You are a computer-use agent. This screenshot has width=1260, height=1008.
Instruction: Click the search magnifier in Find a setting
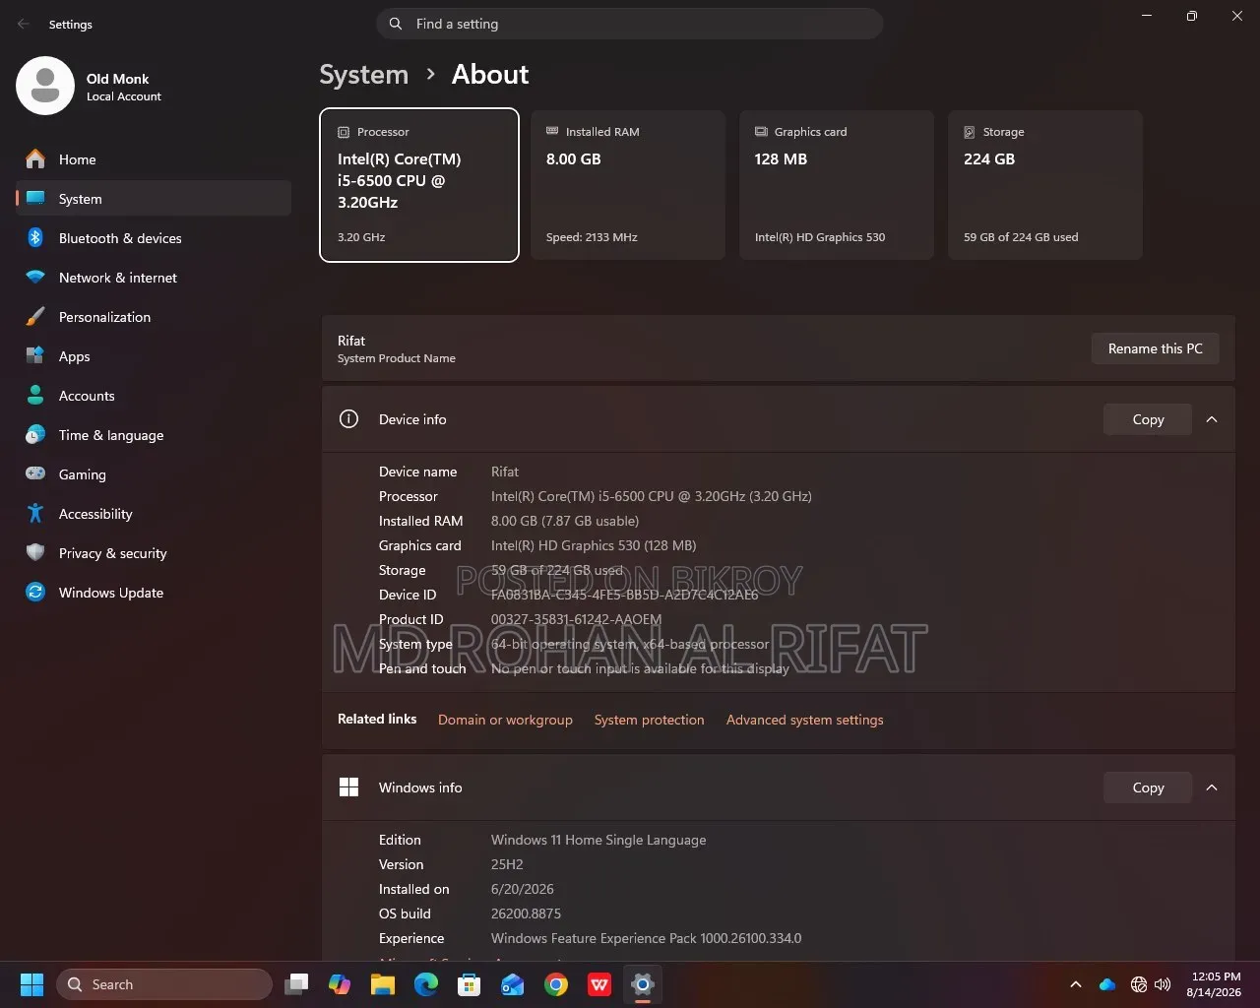396,24
